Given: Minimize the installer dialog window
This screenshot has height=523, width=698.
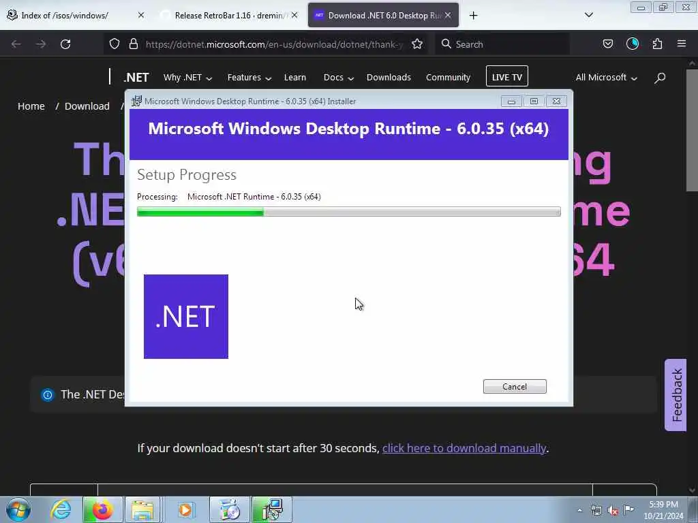Looking at the screenshot, I should [511, 101].
